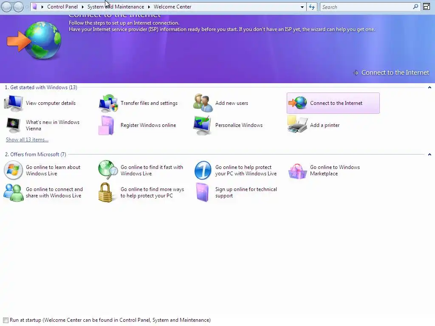435x326 pixels.
Task: Click Register Windows online box icon
Action: pos(107,125)
